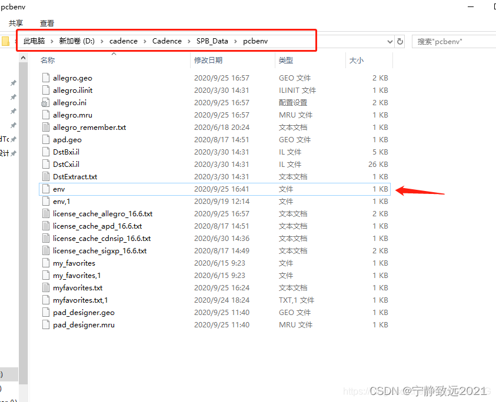Open the 共享 ribbon tab
Screen dimensions: 496x402
point(16,23)
